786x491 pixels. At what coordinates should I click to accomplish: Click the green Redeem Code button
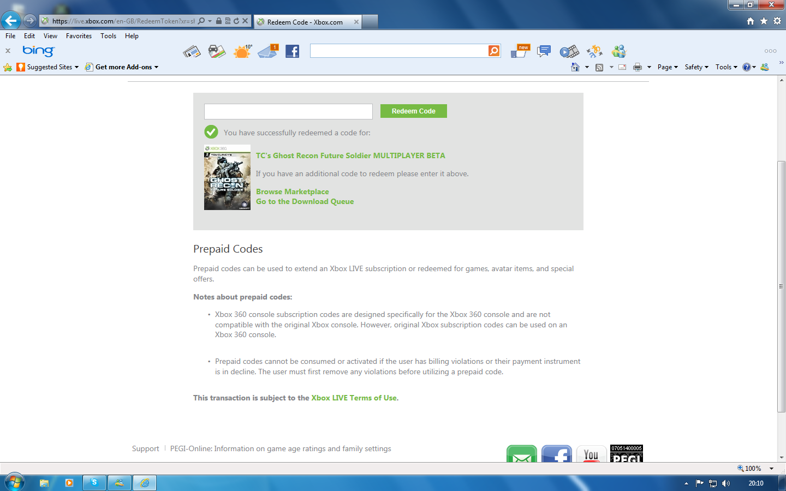coord(414,111)
